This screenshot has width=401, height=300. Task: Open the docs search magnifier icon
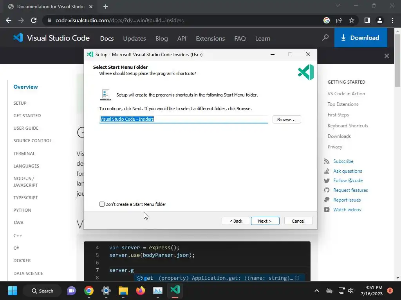tap(325, 38)
